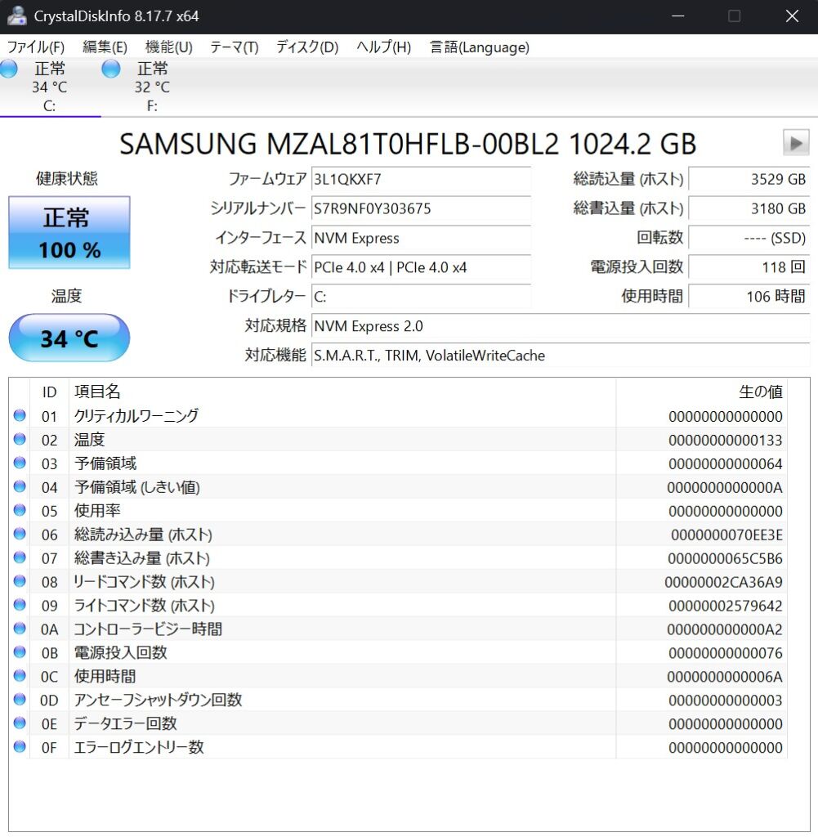Click the power on hours value 106 時間

749,296
